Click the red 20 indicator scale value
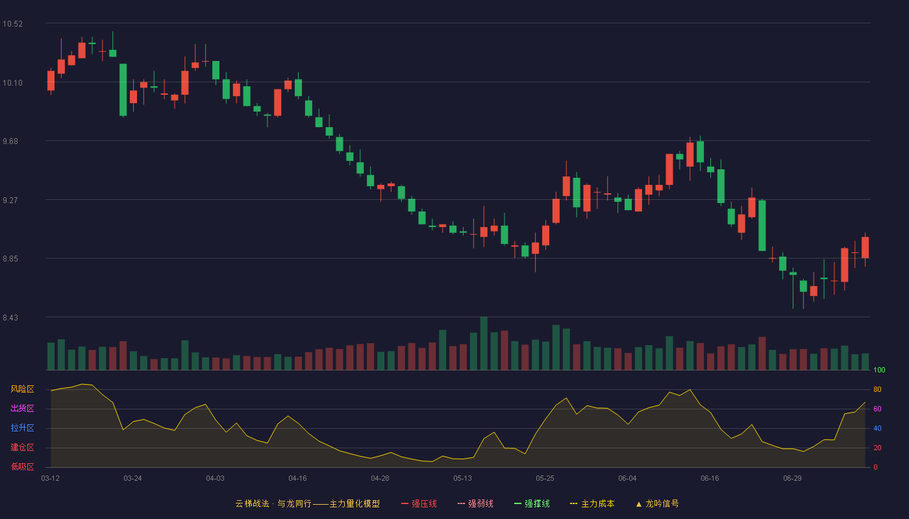The width and height of the screenshot is (909, 519). click(x=877, y=448)
